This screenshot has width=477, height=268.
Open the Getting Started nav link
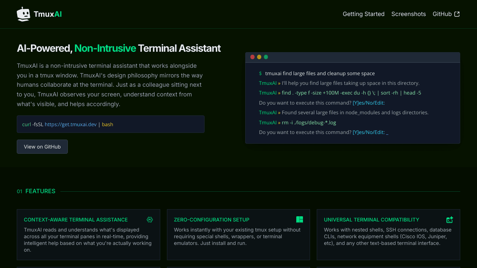click(364, 14)
